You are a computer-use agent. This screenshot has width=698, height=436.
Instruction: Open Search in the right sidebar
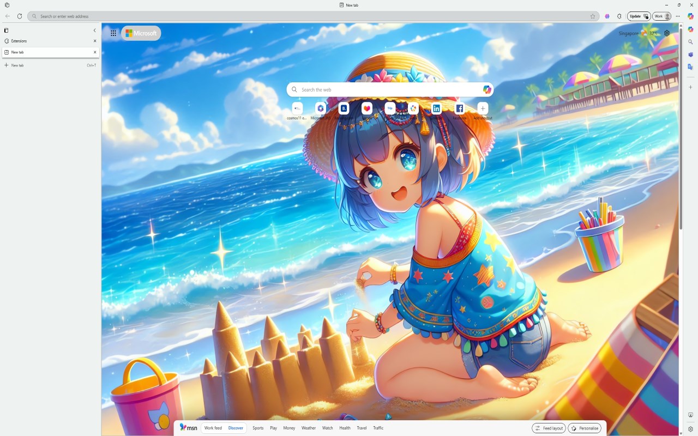click(690, 42)
